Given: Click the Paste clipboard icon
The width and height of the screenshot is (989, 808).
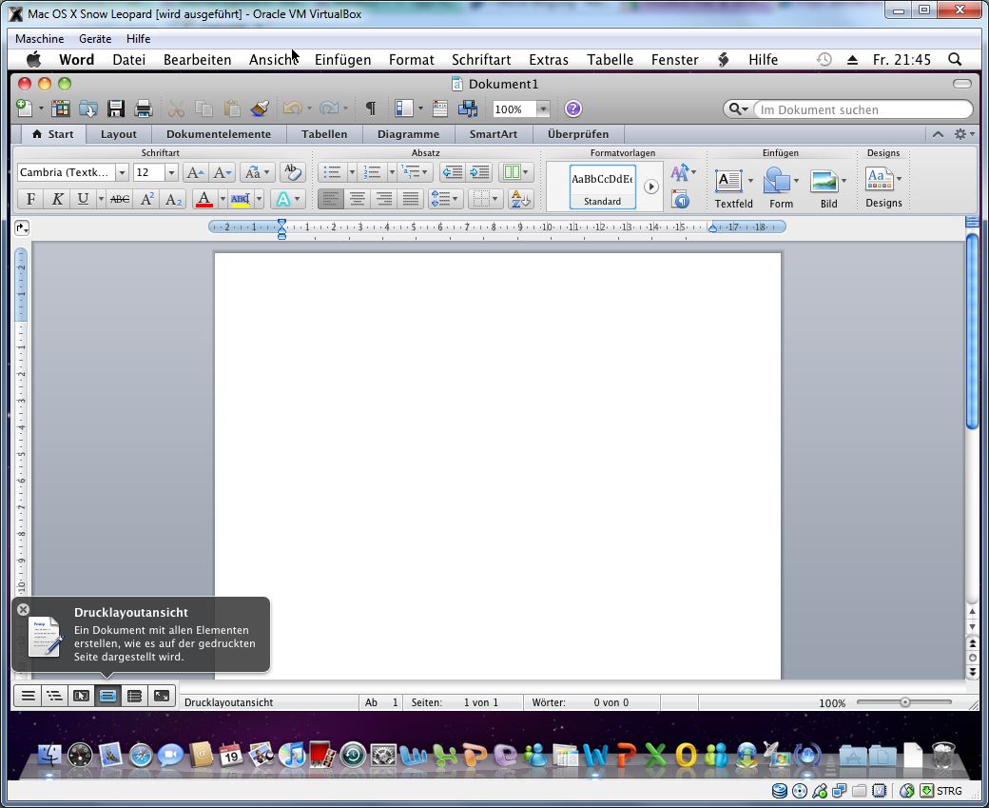Looking at the screenshot, I should tap(231, 108).
